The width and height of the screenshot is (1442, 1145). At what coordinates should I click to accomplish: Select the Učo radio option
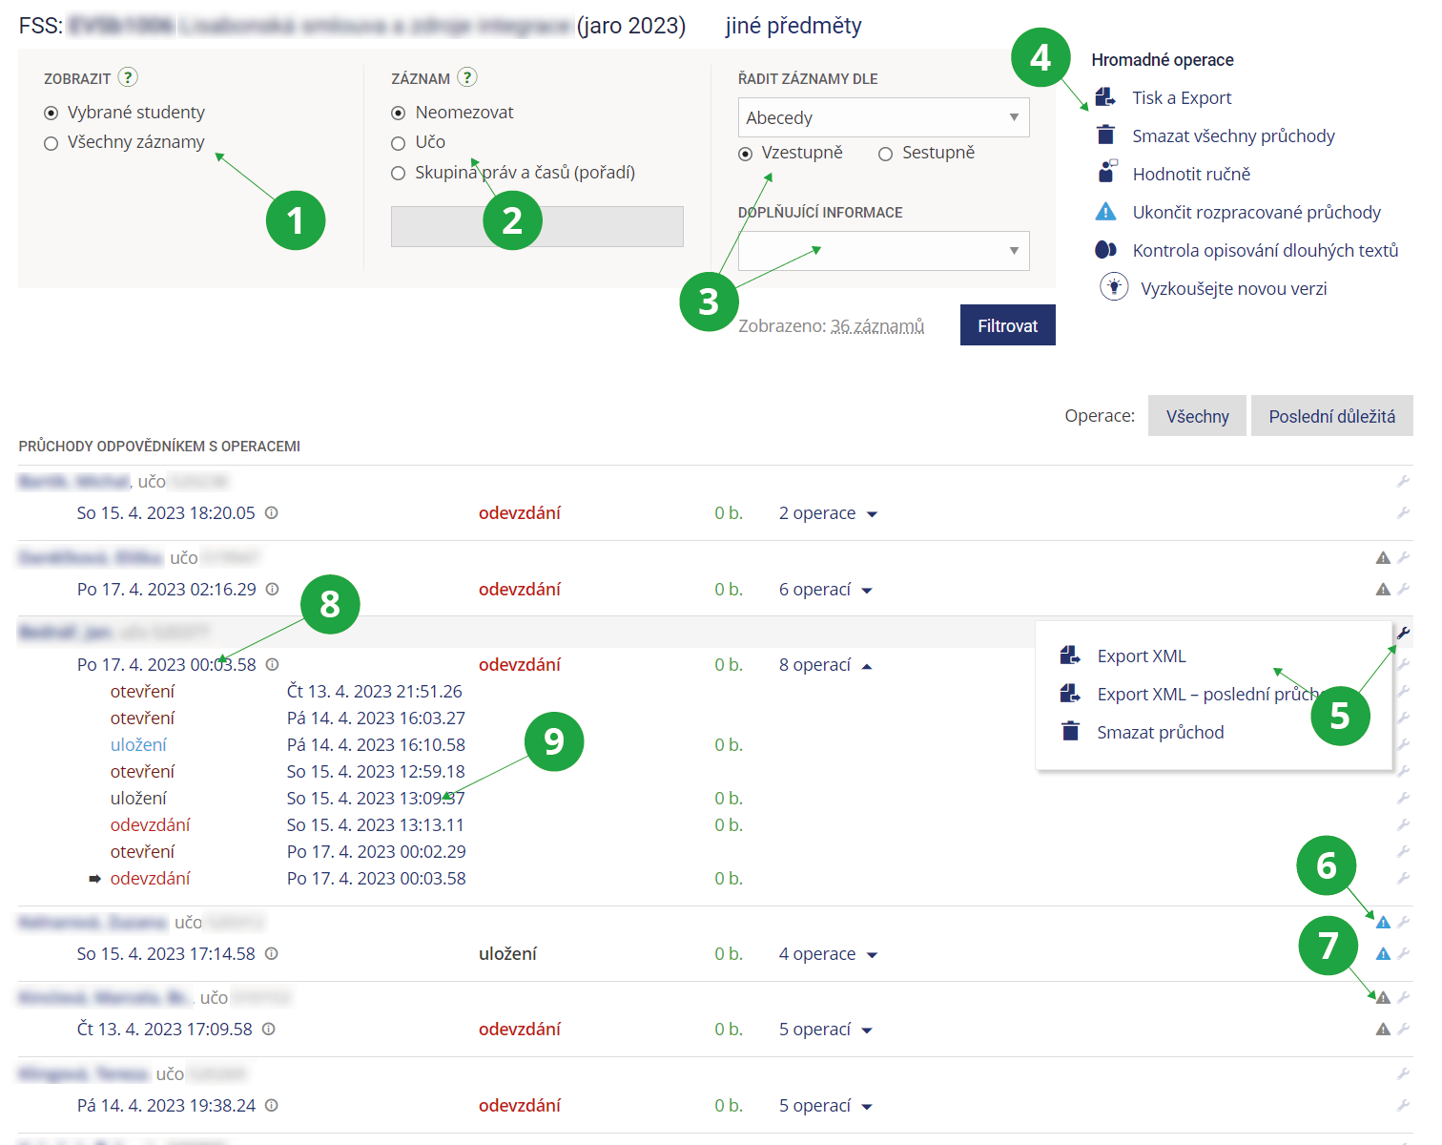point(399,143)
